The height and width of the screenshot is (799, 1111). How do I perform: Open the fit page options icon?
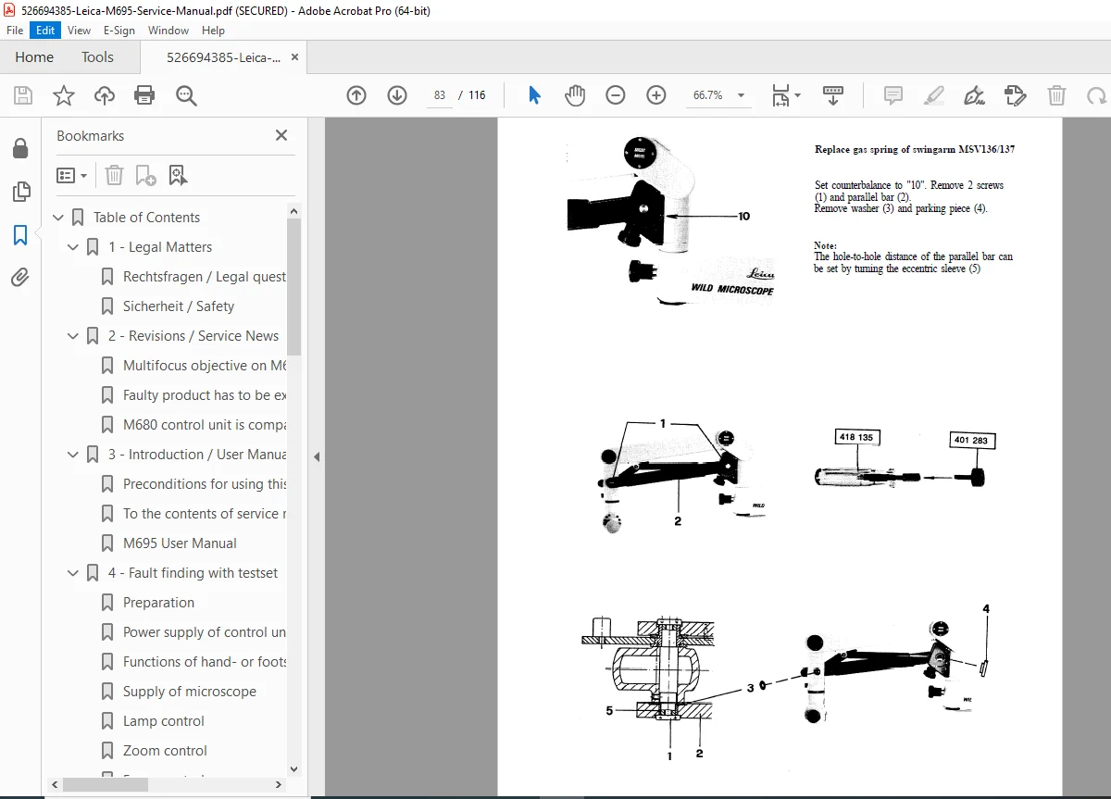[786, 95]
